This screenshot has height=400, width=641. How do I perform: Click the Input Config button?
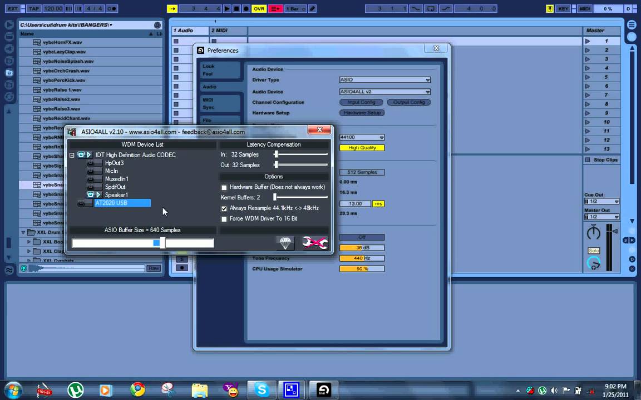pos(361,102)
